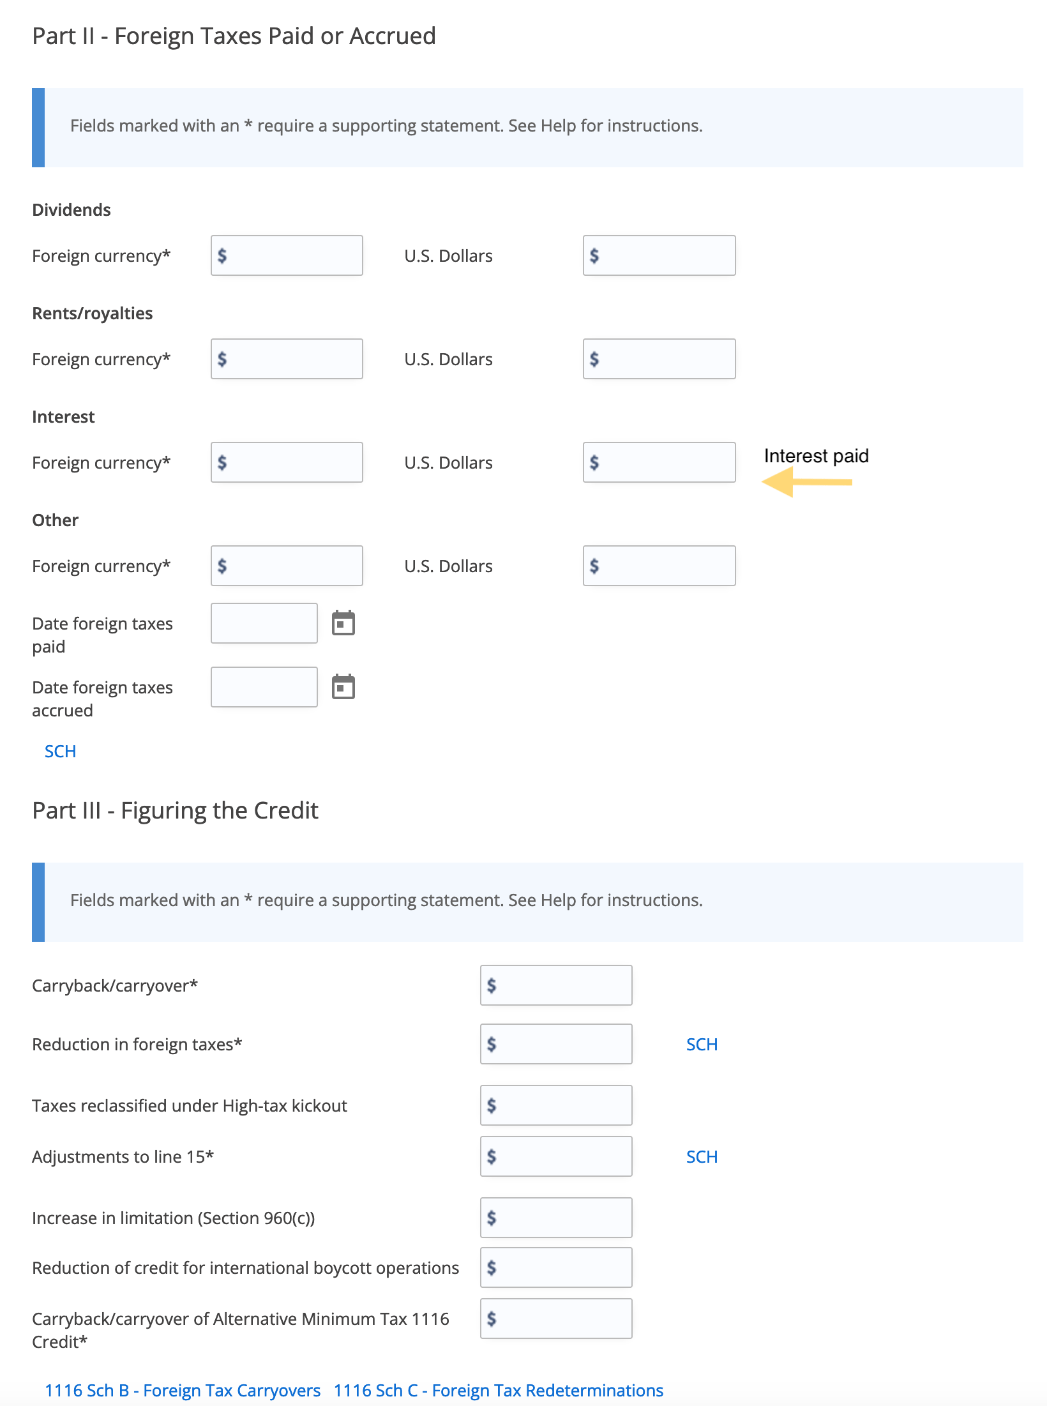Viewport: 1047px width, 1406px height.
Task: Select the Date foreign taxes paid box
Action: click(x=264, y=623)
